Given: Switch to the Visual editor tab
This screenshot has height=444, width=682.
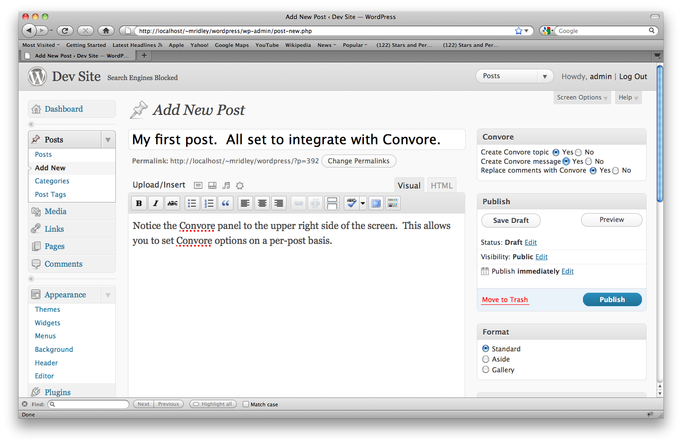Looking at the screenshot, I should [x=409, y=185].
